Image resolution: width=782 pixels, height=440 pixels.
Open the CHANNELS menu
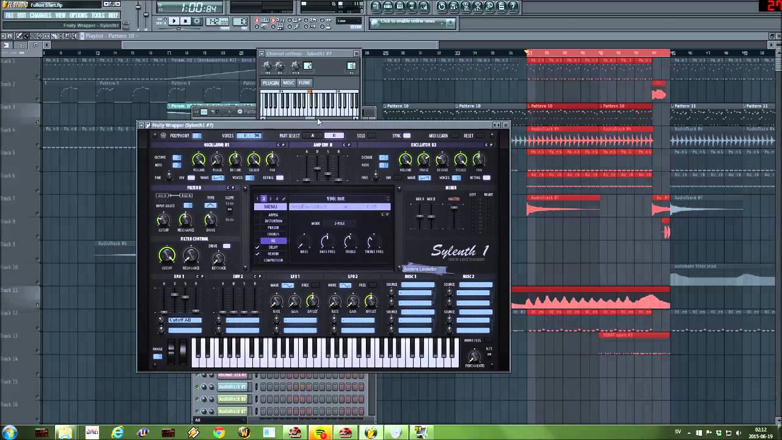[x=40, y=15]
